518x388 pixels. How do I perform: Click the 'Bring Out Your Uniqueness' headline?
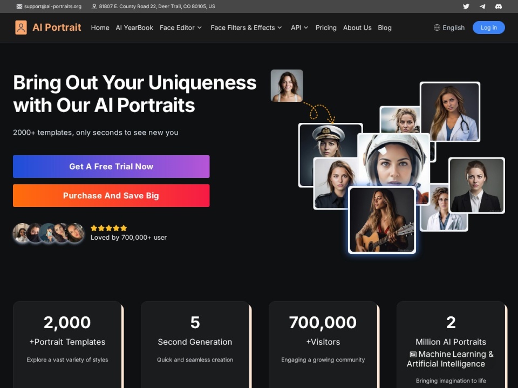pos(135,94)
